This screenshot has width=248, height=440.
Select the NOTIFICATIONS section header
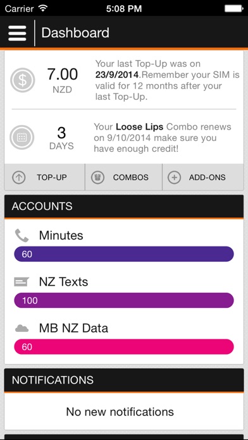click(x=124, y=380)
